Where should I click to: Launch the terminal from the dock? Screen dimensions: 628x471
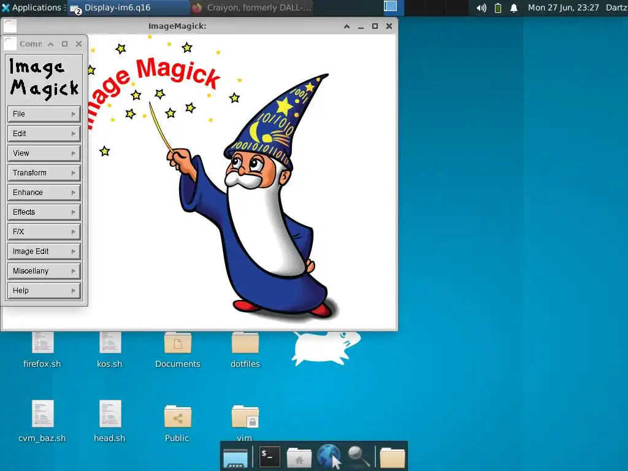point(269,456)
